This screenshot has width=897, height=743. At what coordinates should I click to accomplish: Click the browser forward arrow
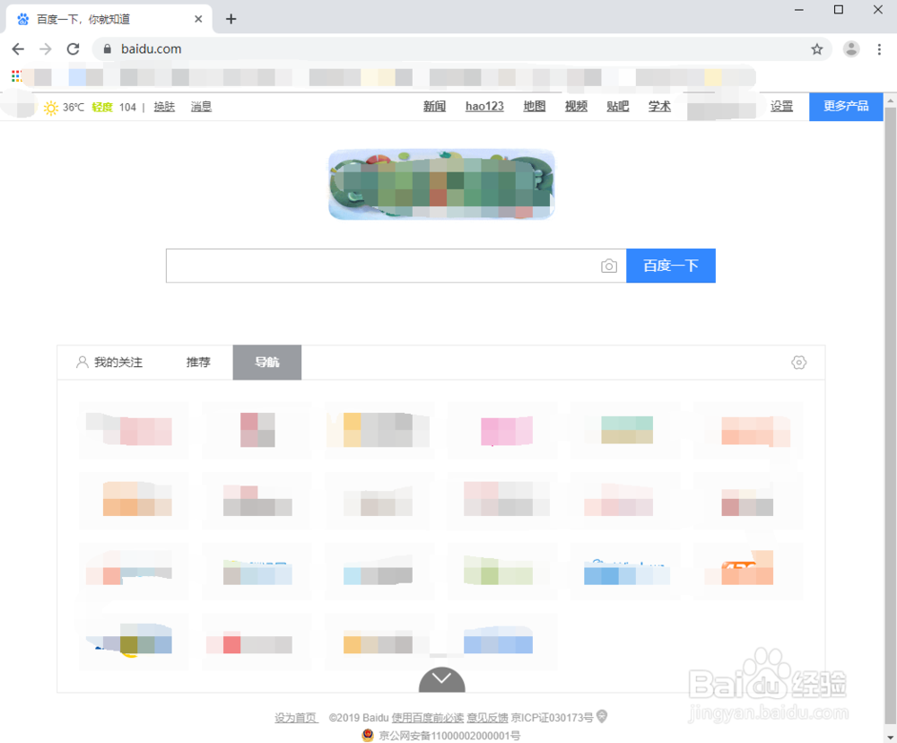click(45, 49)
